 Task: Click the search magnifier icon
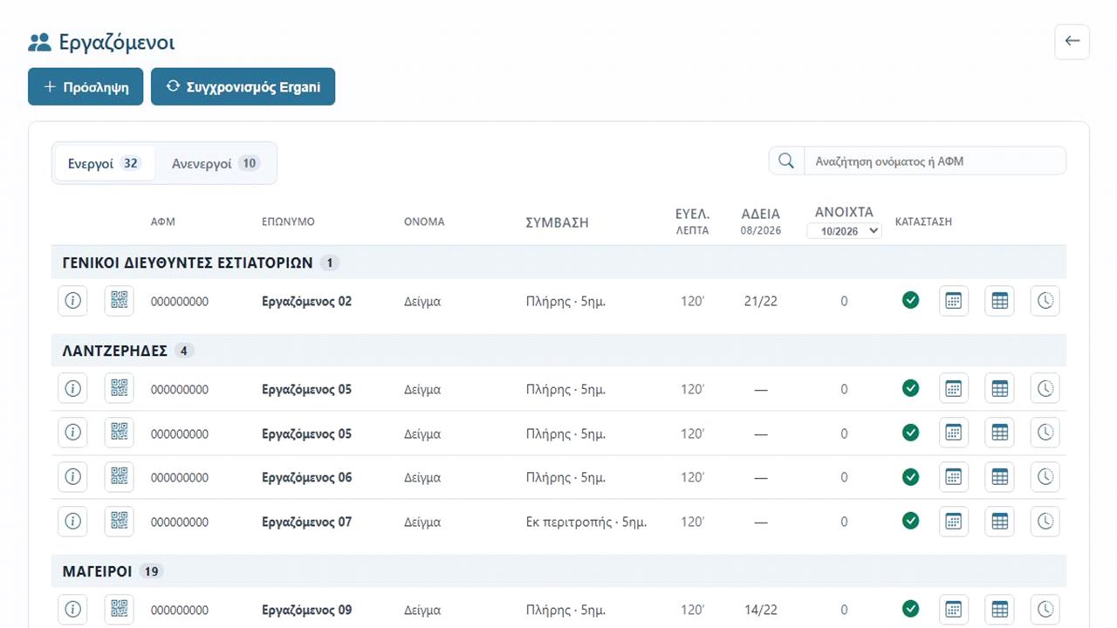pyautogui.click(x=786, y=161)
